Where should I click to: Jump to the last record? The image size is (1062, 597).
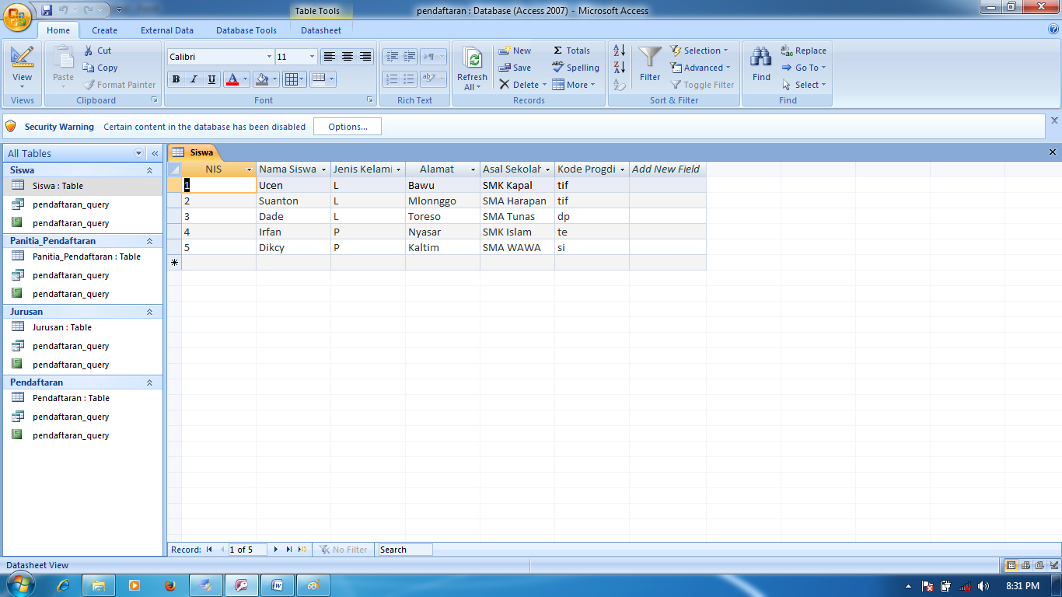(x=289, y=550)
